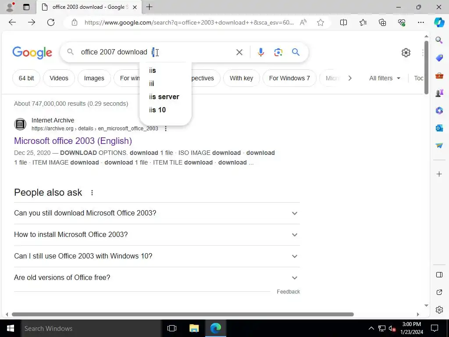This screenshot has height=337, width=449.
Task: Open sidebar Microsoft 365 icon
Action: (x=439, y=111)
